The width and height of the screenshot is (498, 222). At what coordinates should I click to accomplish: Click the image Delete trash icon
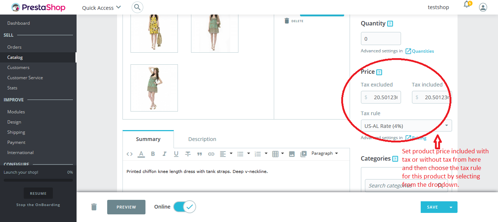coord(287,21)
